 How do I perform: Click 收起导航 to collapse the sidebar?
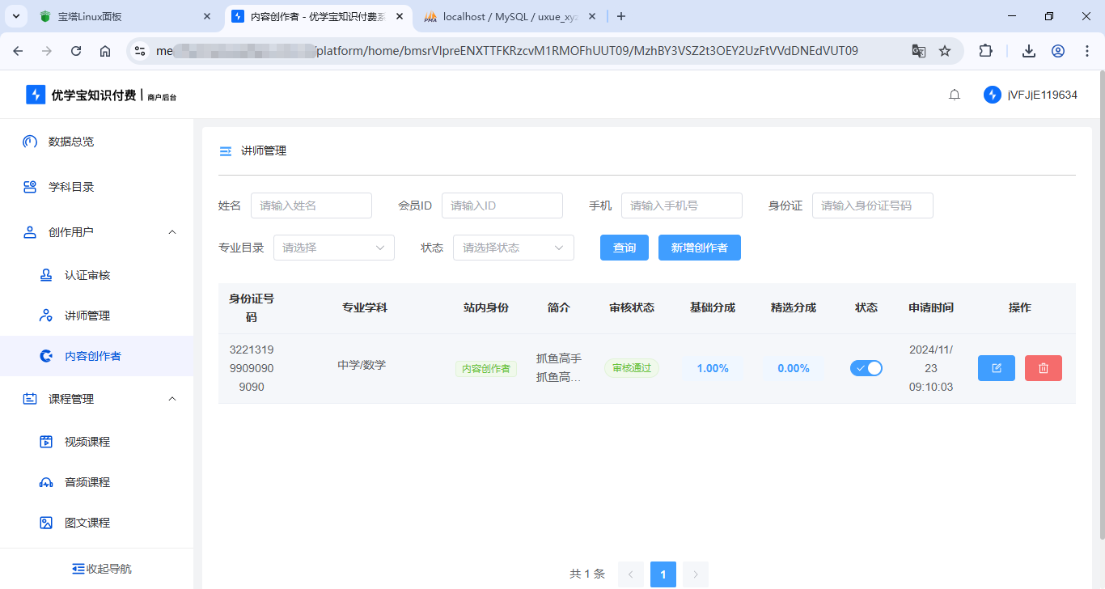(x=101, y=569)
